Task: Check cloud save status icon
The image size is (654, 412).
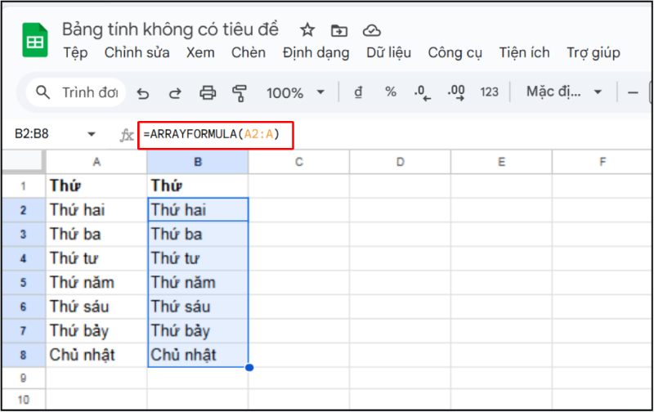Action: (x=372, y=30)
